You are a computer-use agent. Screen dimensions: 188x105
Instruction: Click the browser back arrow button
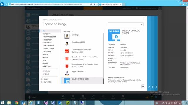coord(2,4)
